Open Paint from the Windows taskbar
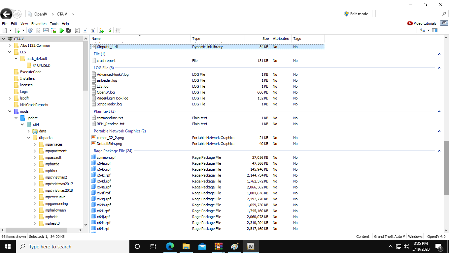The width and height of the screenshot is (449, 253). (234, 246)
